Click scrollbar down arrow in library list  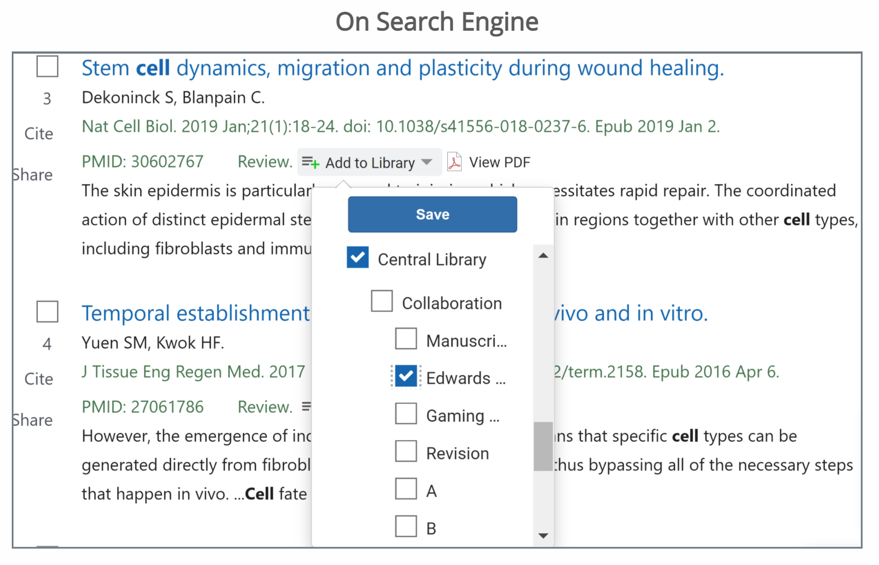[543, 535]
